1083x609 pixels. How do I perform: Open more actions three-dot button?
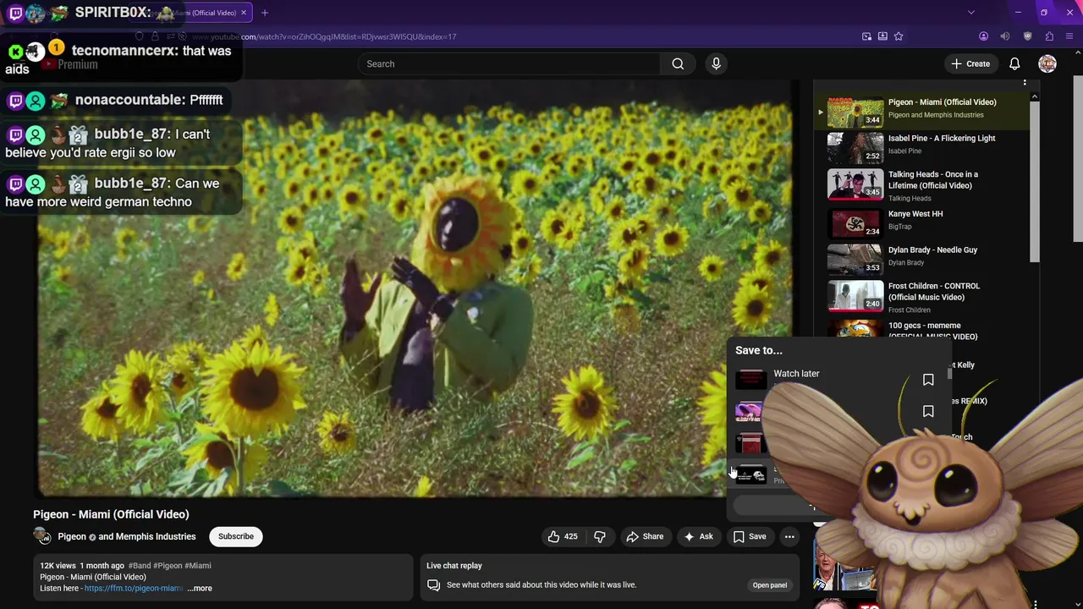[x=789, y=536]
